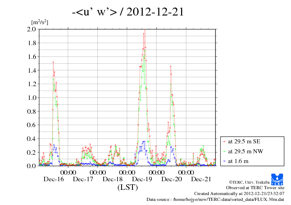Click the '2.0' y-axis tick label
Image resolution: width=291 pixels, height=205 pixels.
click(31, 29)
